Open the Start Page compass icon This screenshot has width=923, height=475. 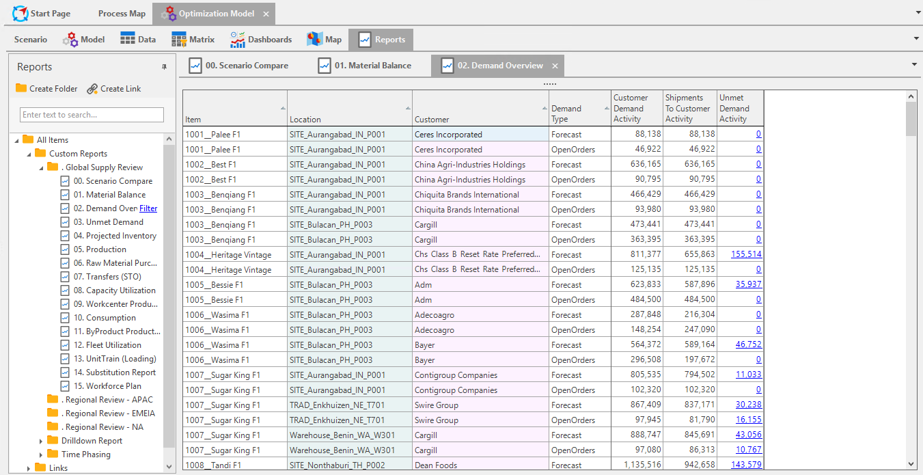coord(20,14)
